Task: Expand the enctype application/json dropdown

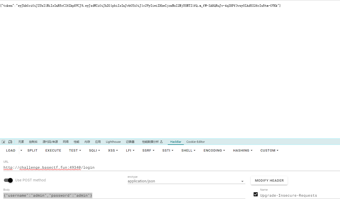Action: point(242,181)
